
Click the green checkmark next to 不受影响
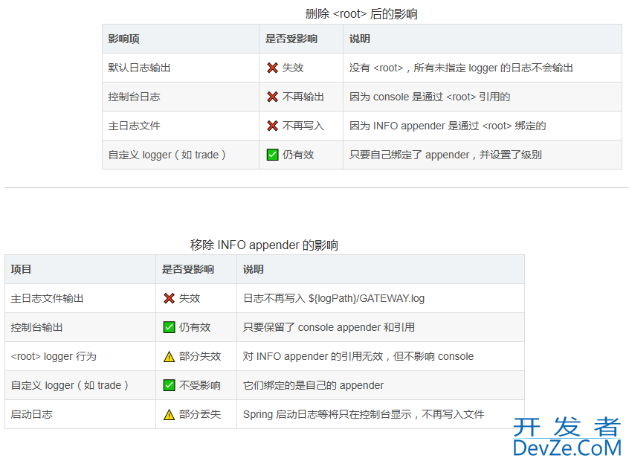tap(169, 385)
